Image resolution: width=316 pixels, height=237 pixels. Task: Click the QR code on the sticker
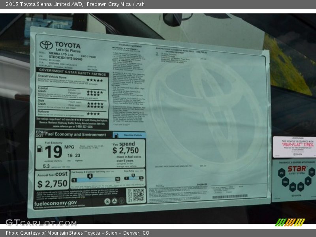pyautogui.click(x=138, y=195)
